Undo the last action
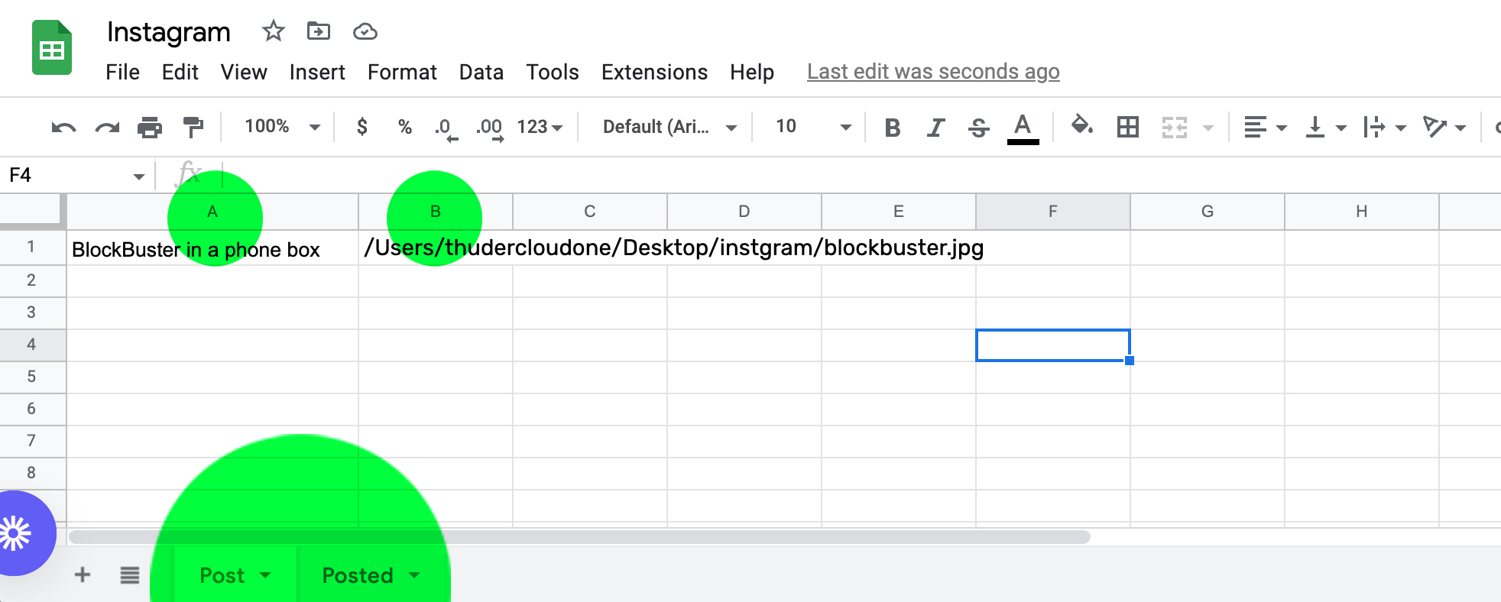This screenshot has width=1501, height=602. (63, 127)
